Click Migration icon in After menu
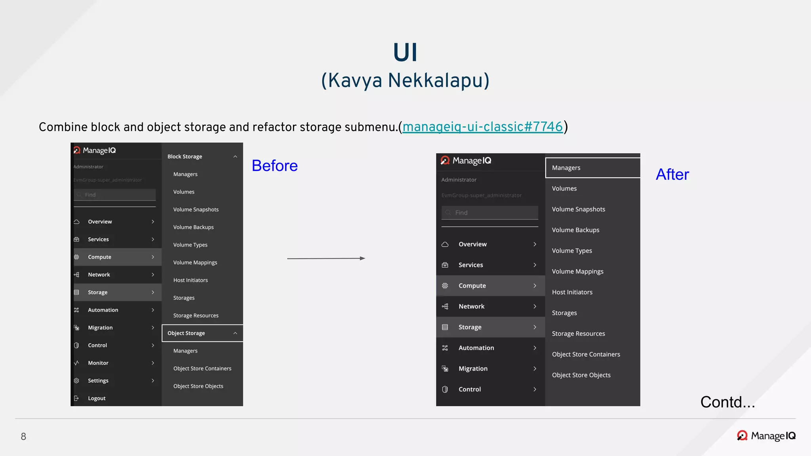This screenshot has width=811, height=456. [x=445, y=369]
